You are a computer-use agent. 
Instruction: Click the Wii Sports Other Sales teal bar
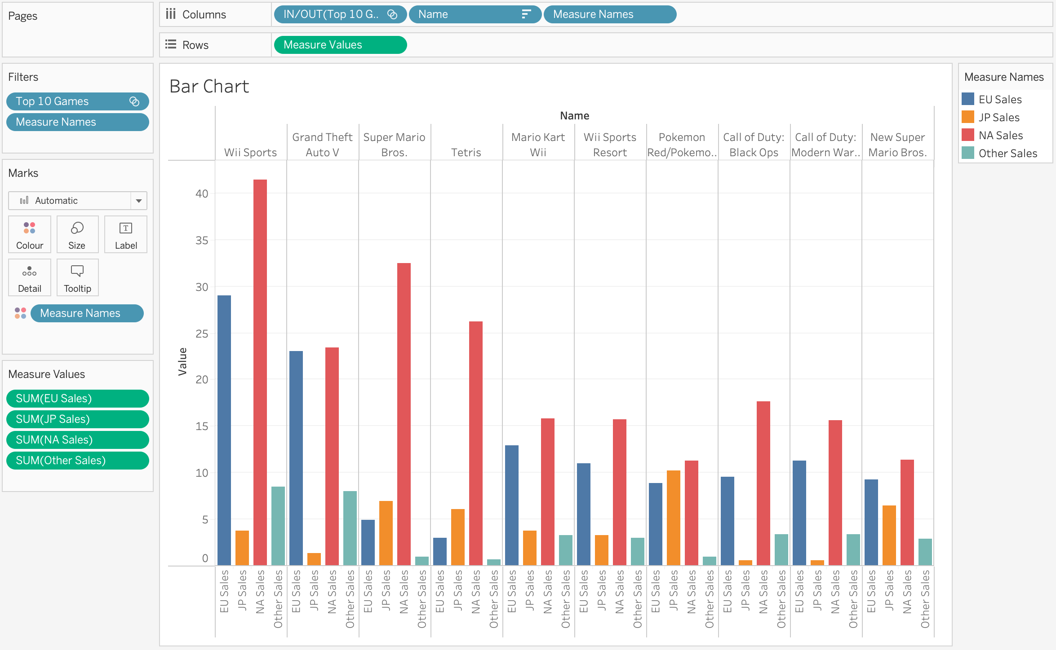278,526
